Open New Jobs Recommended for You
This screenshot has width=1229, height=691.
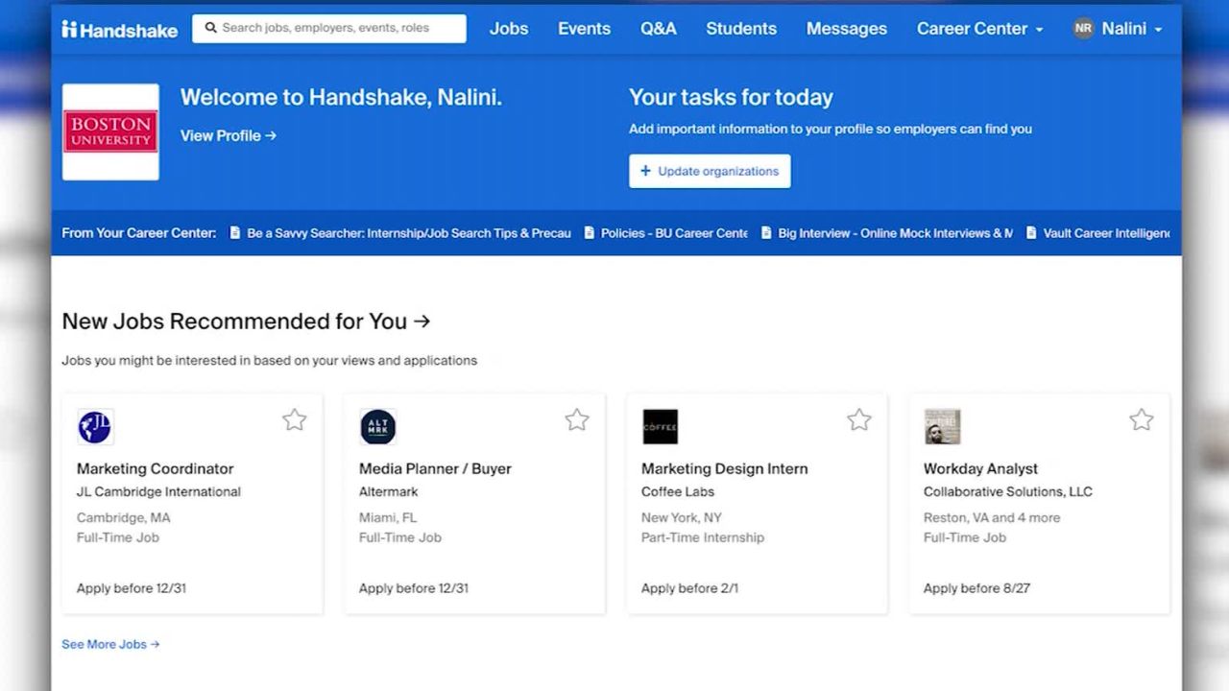(x=246, y=322)
